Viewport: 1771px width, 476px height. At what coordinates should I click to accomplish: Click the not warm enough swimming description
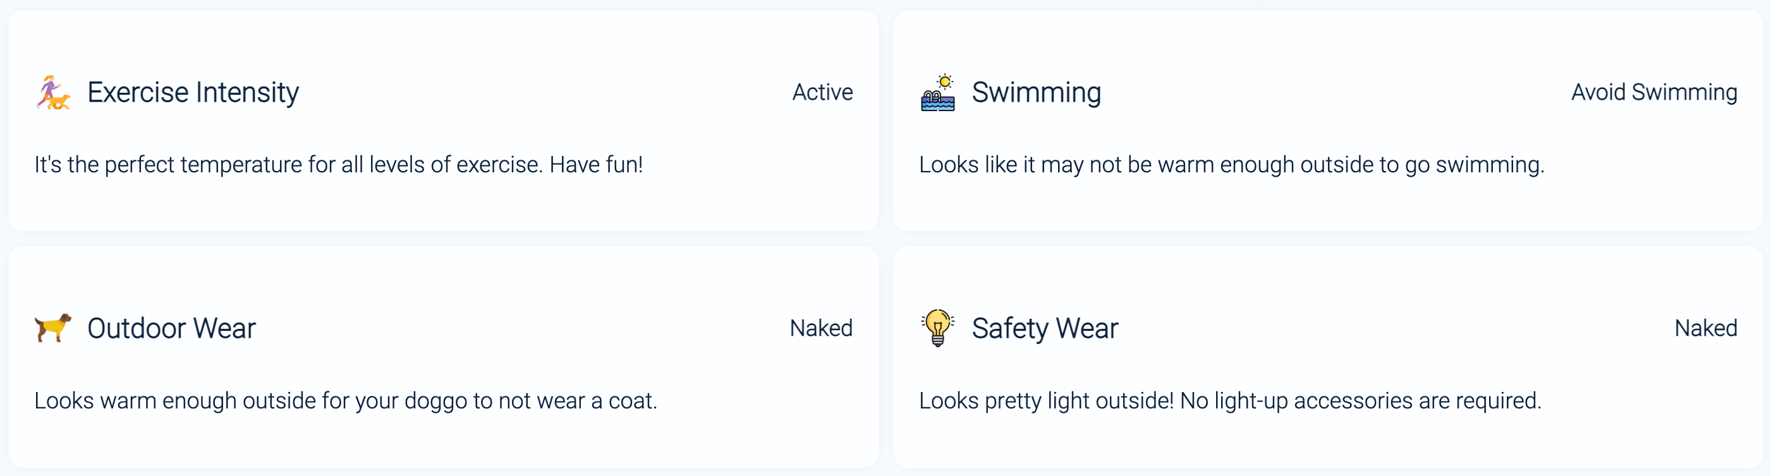[x=1231, y=165]
